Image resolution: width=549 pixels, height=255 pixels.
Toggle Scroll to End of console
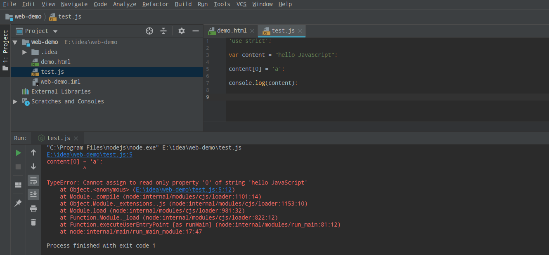[x=33, y=194]
